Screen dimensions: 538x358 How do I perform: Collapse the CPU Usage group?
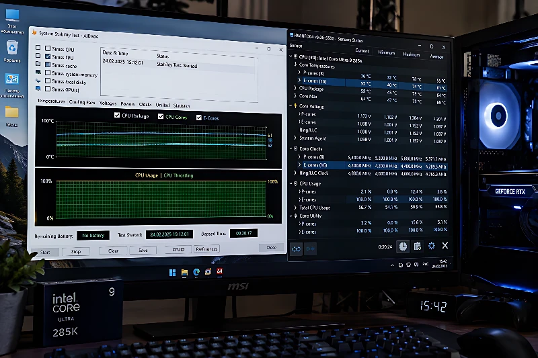coord(291,183)
